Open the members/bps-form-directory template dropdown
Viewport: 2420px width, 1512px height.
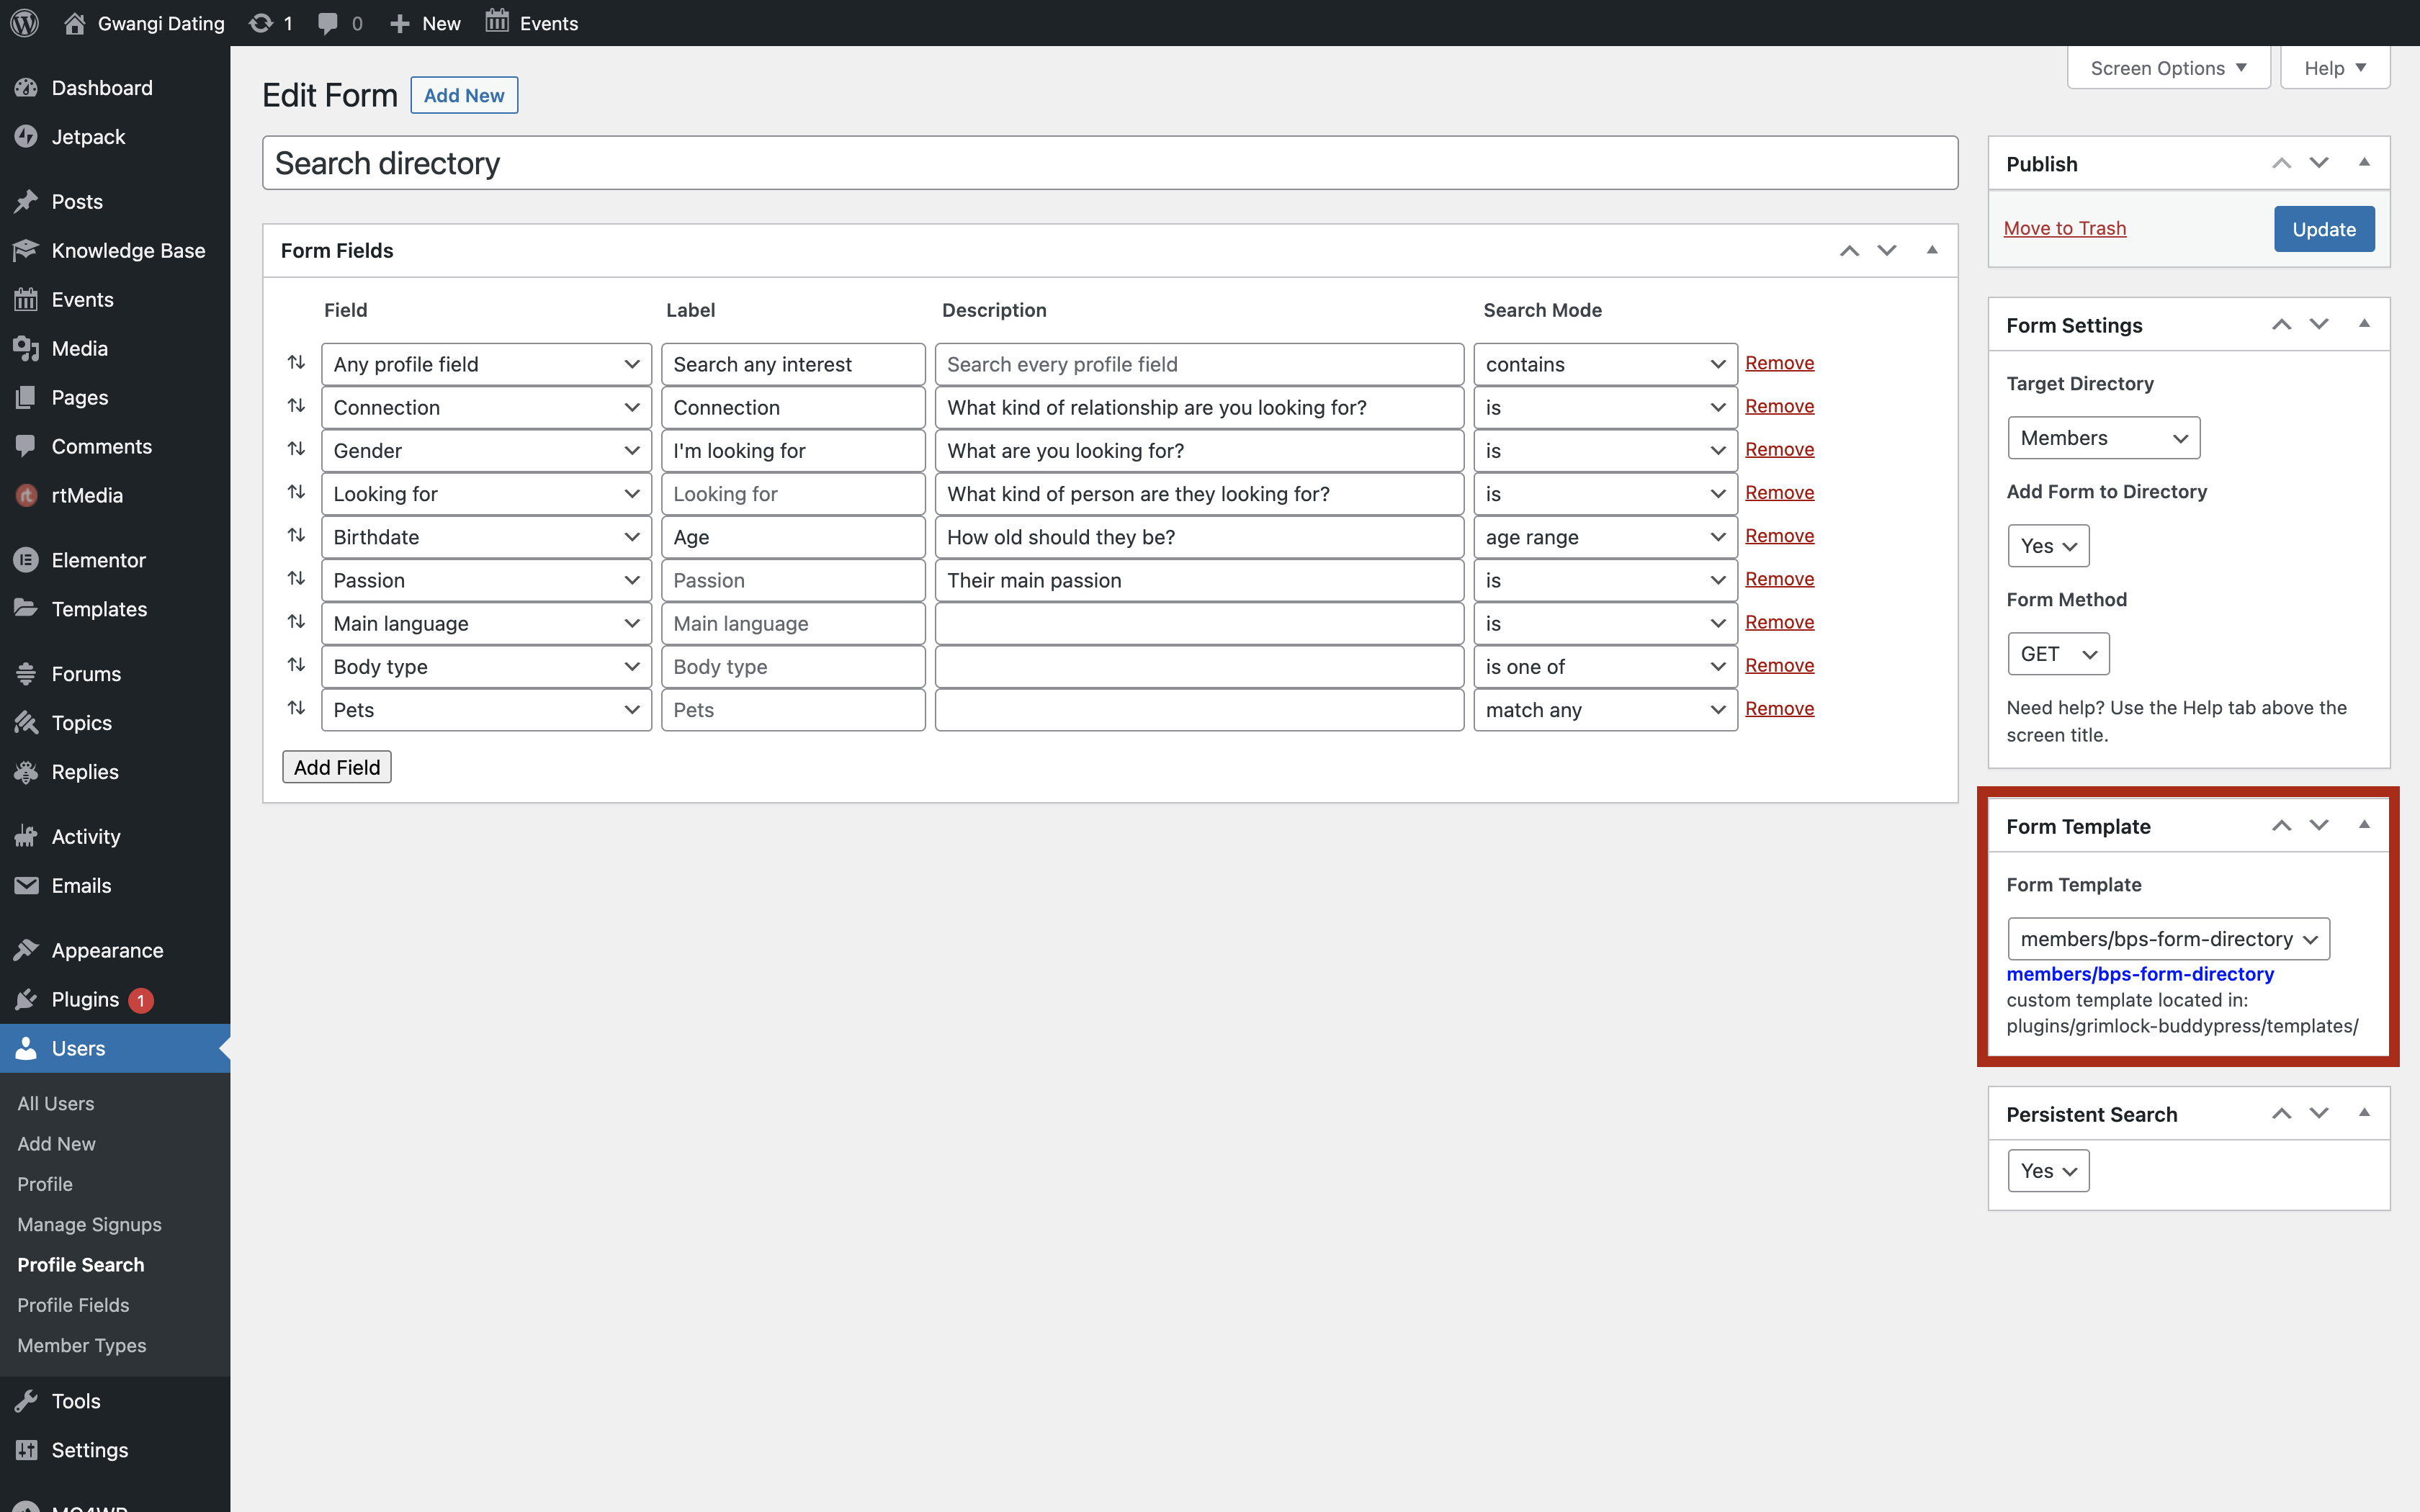pos(2168,939)
